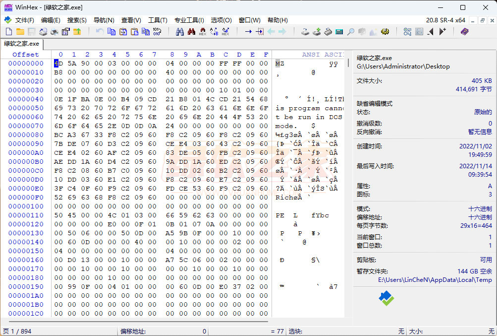Open the 专业工具(I) menu

point(189,20)
